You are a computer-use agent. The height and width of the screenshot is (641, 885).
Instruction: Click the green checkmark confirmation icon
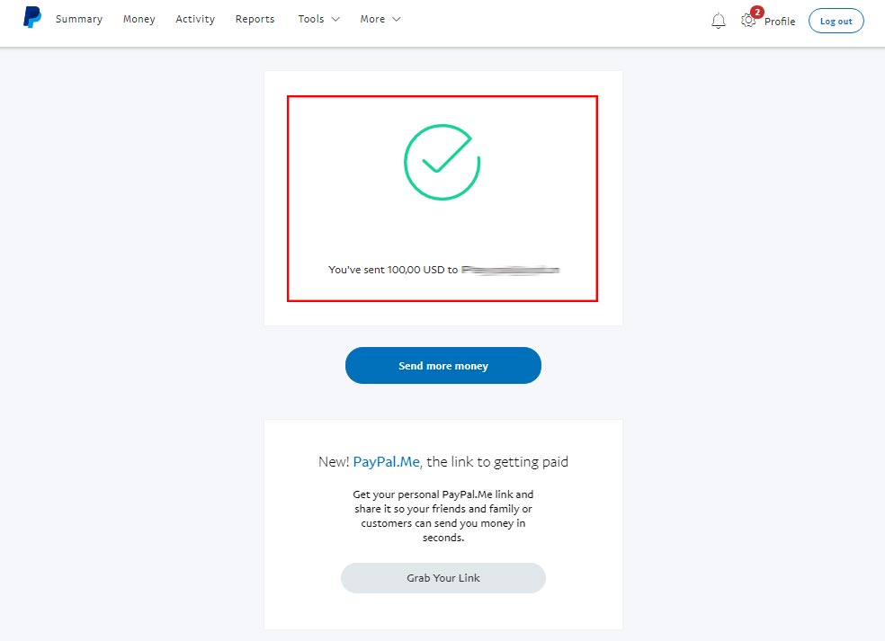point(442,163)
